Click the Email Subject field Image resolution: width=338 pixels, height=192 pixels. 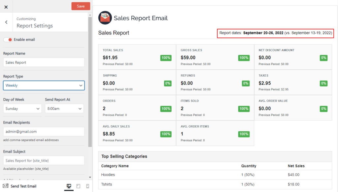pos(44,160)
